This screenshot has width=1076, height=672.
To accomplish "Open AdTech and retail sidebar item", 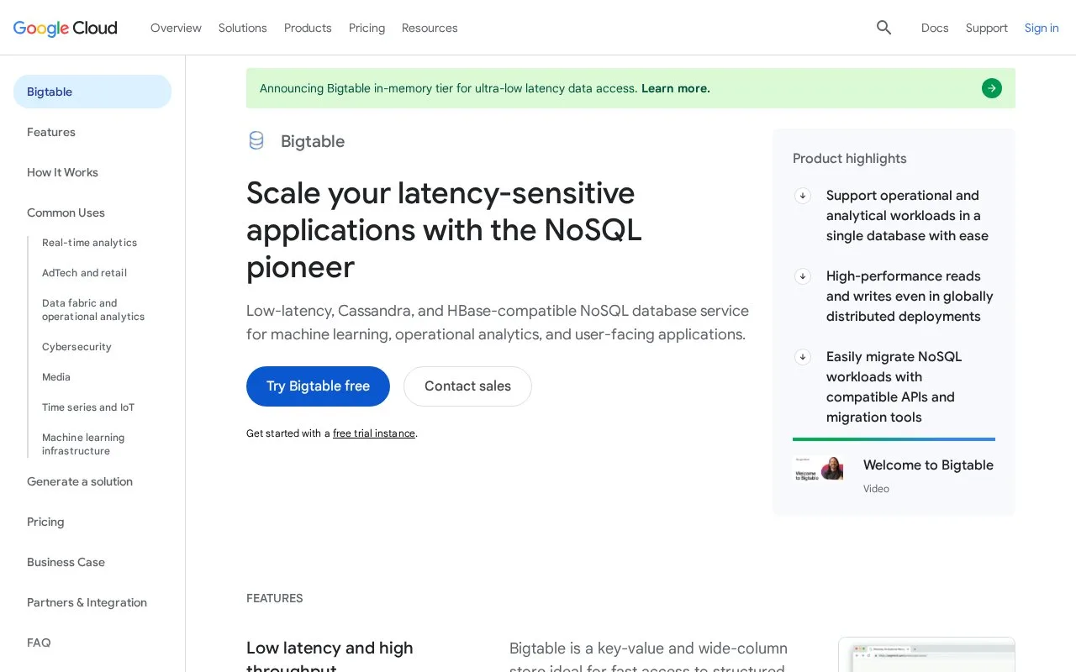I will [x=84, y=273].
